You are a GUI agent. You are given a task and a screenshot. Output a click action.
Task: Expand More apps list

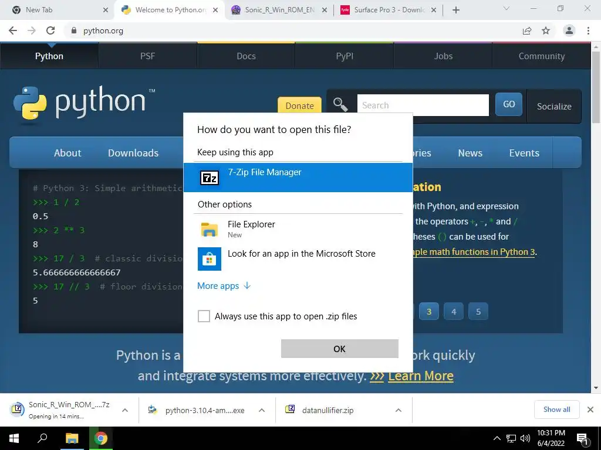(x=224, y=286)
